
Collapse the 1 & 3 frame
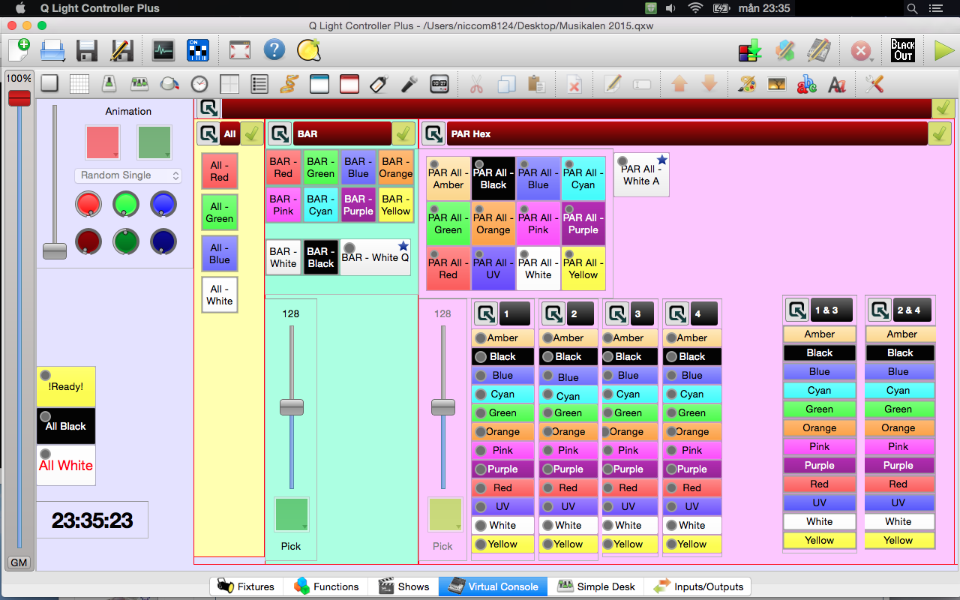pyautogui.click(x=797, y=310)
